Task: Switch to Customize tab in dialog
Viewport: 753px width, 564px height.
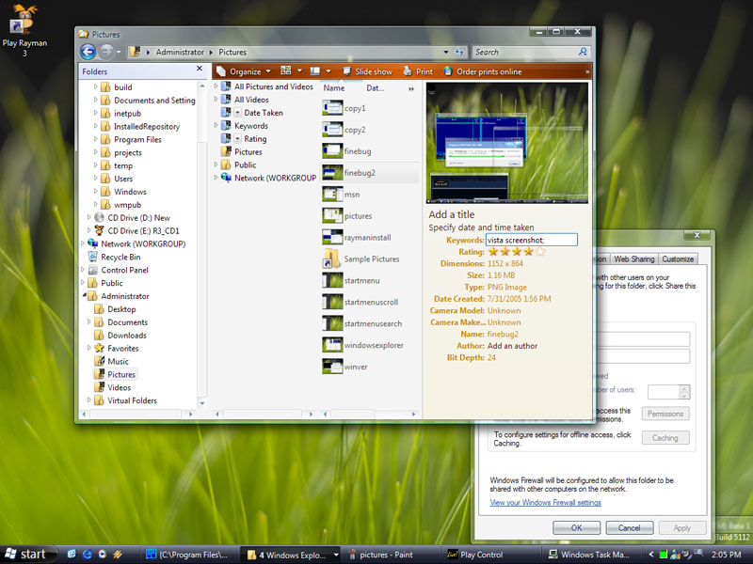Action: (678, 259)
